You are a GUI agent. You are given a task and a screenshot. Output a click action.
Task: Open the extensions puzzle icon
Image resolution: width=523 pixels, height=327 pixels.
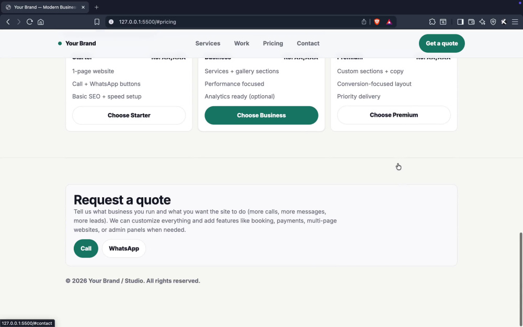(x=432, y=21)
